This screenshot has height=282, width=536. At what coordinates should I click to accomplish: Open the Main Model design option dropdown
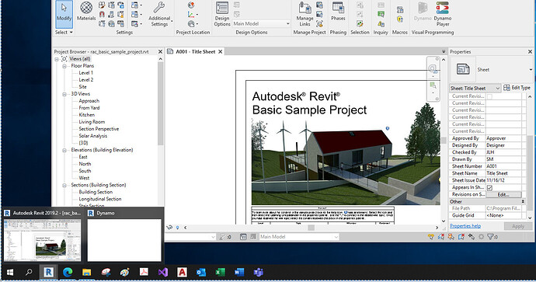pyautogui.click(x=261, y=23)
